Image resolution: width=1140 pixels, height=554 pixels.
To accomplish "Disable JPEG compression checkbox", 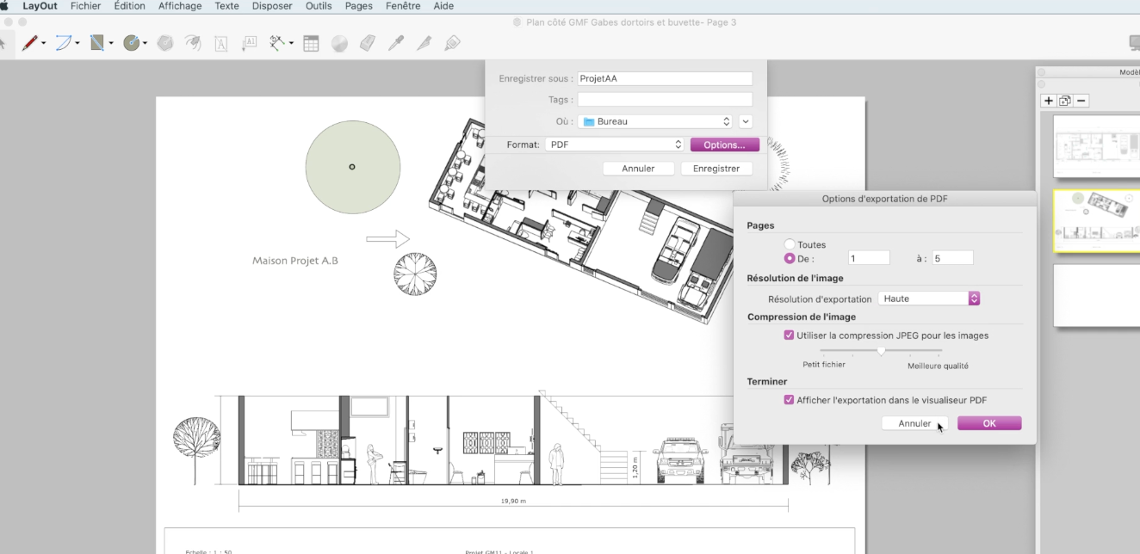I will point(789,335).
